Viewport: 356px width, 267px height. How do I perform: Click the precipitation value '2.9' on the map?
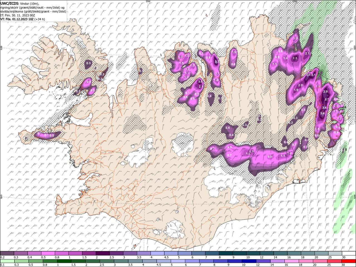(x=325, y=92)
